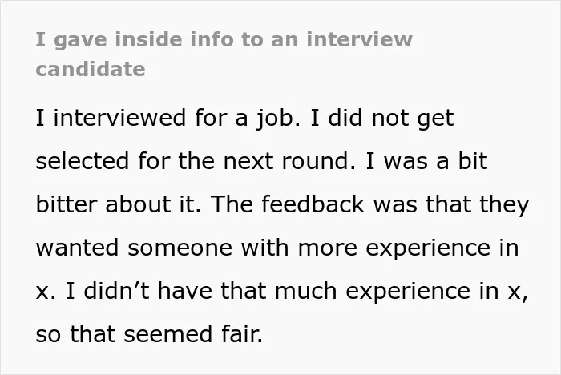Click the phrase 'so that seemed fair.'
Viewport: 561px width, 375px height.
149,334
